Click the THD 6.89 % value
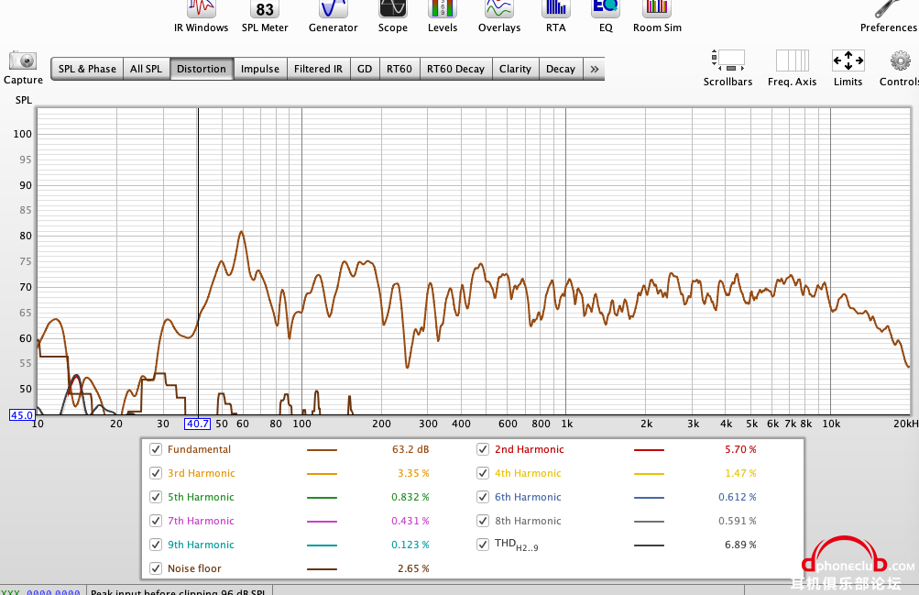 click(740, 544)
